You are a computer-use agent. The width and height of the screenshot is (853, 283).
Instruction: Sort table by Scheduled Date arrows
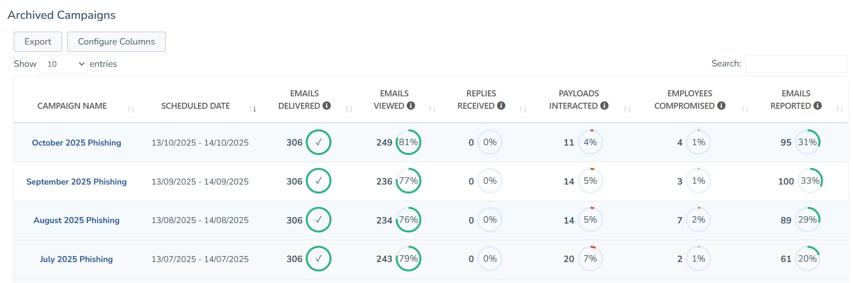click(253, 109)
